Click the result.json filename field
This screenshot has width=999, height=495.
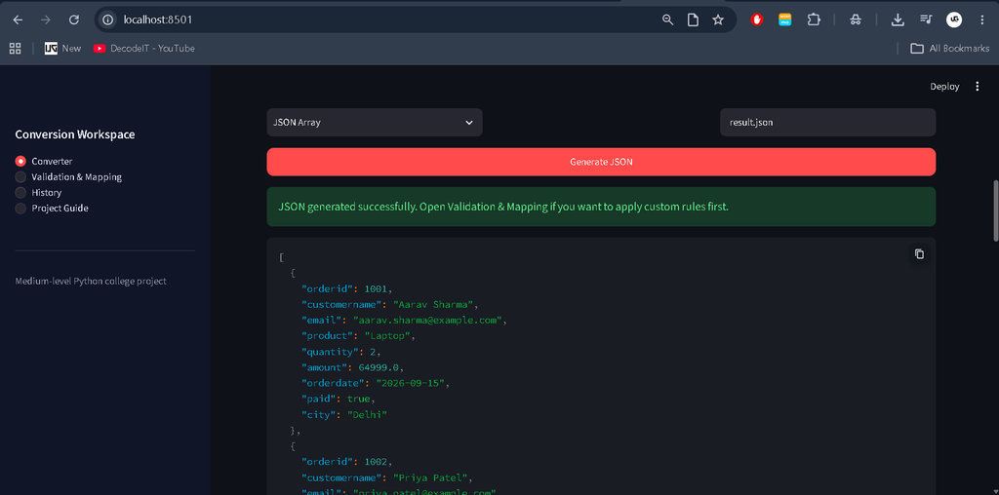tap(827, 122)
